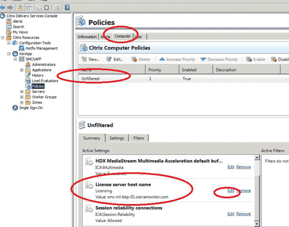
Task: Open the Settings tab
Action: pyautogui.click(x=117, y=138)
